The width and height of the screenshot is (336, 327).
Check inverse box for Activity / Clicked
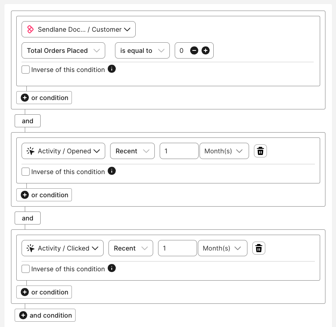point(26,269)
